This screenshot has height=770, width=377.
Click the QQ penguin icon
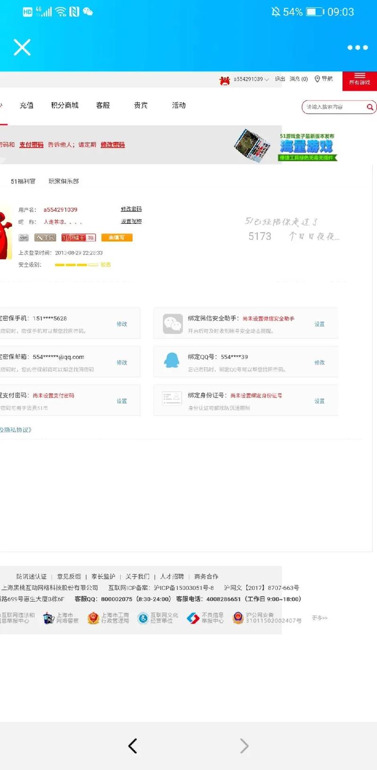point(172,361)
